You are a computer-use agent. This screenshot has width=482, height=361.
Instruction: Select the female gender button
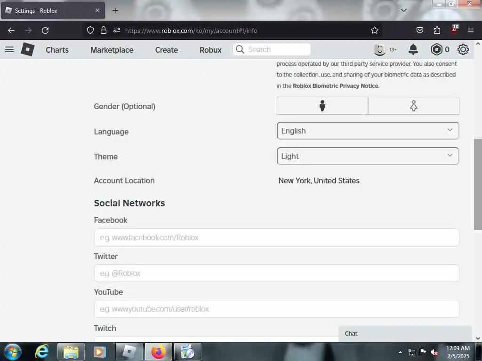tap(413, 106)
